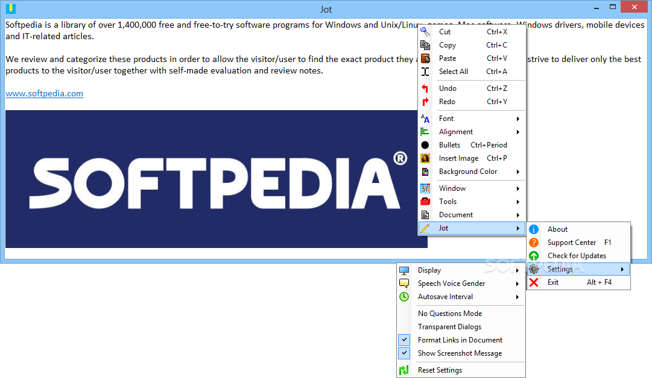Image resolution: width=652 pixels, height=378 pixels.
Task: Choose Select All menu entry
Action: point(472,72)
